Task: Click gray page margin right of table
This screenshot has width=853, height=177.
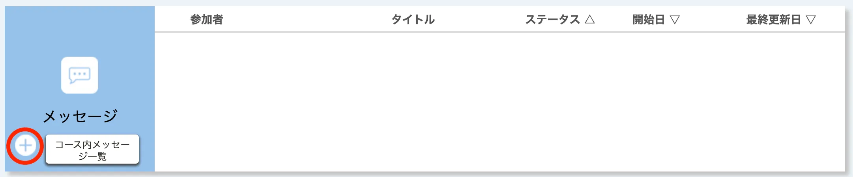Action: 849,88
